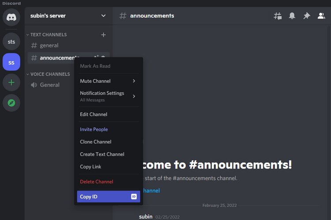Choose Clone Channel option
The width and height of the screenshot is (331, 220).
[109, 142]
